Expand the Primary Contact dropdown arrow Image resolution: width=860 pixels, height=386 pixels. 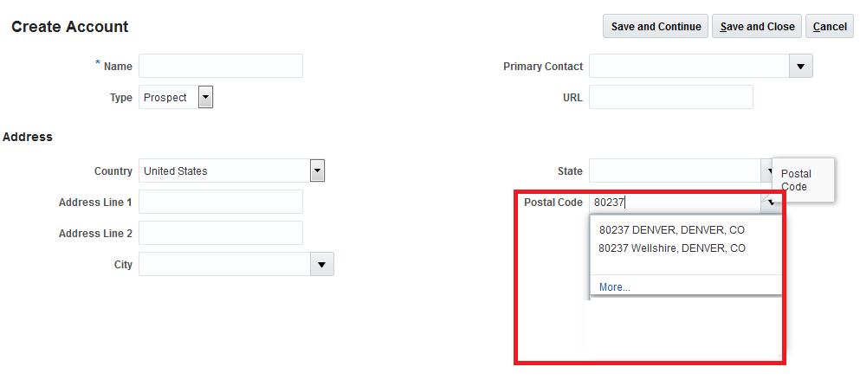[800, 66]
